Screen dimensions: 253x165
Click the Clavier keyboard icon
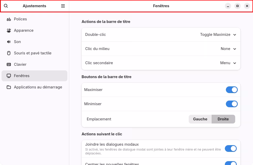coord(9,64)
